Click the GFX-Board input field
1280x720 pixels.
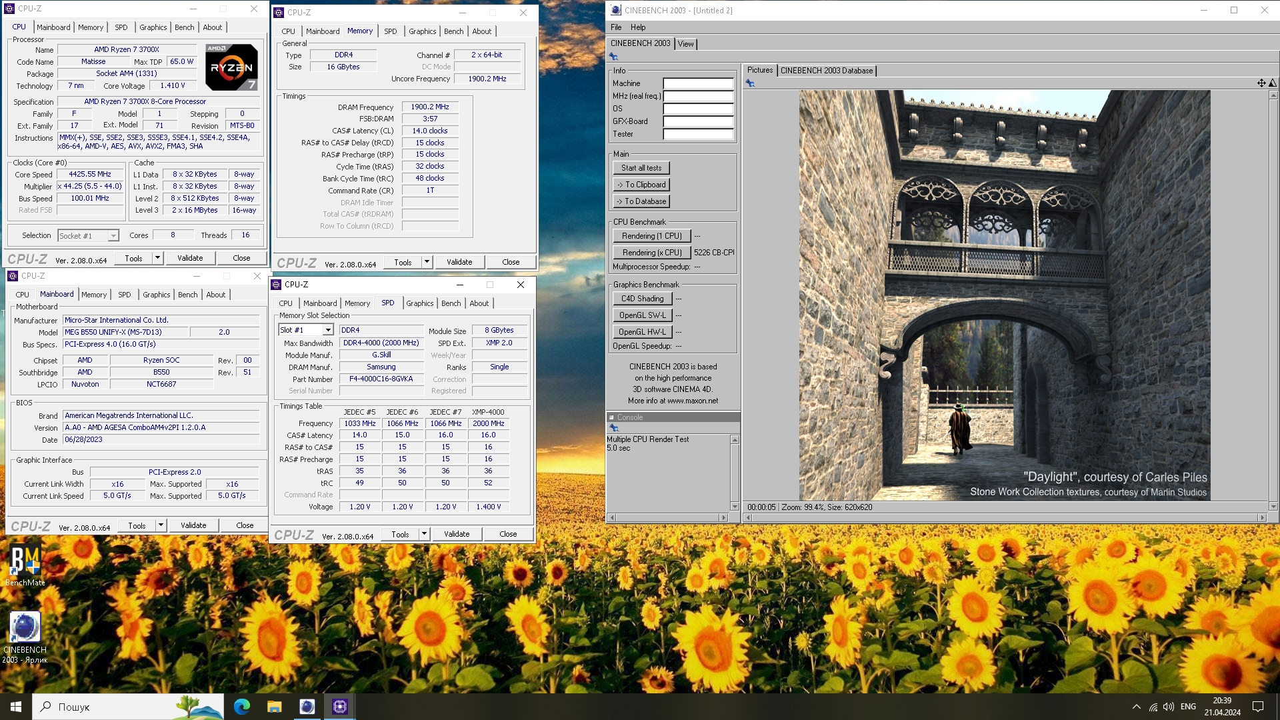pyautogui.click(x=698, y=121)
